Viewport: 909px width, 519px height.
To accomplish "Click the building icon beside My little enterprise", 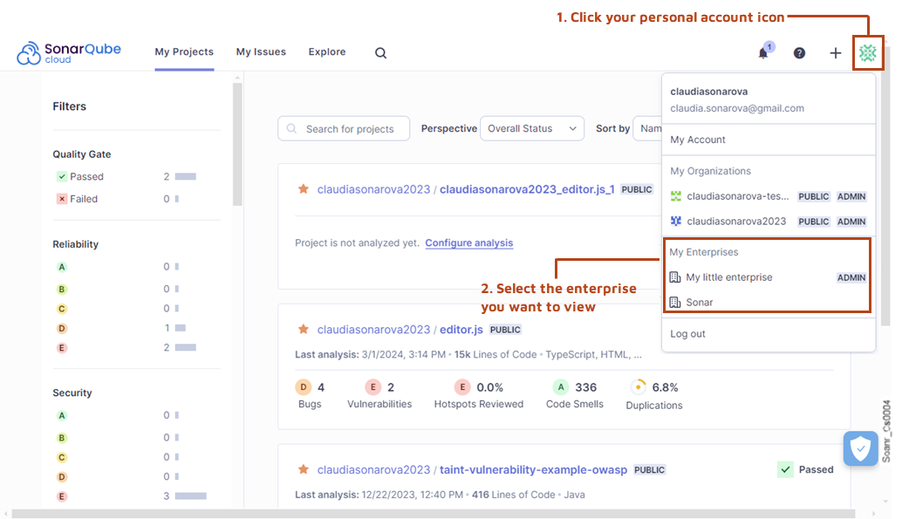I will point(675,277).
